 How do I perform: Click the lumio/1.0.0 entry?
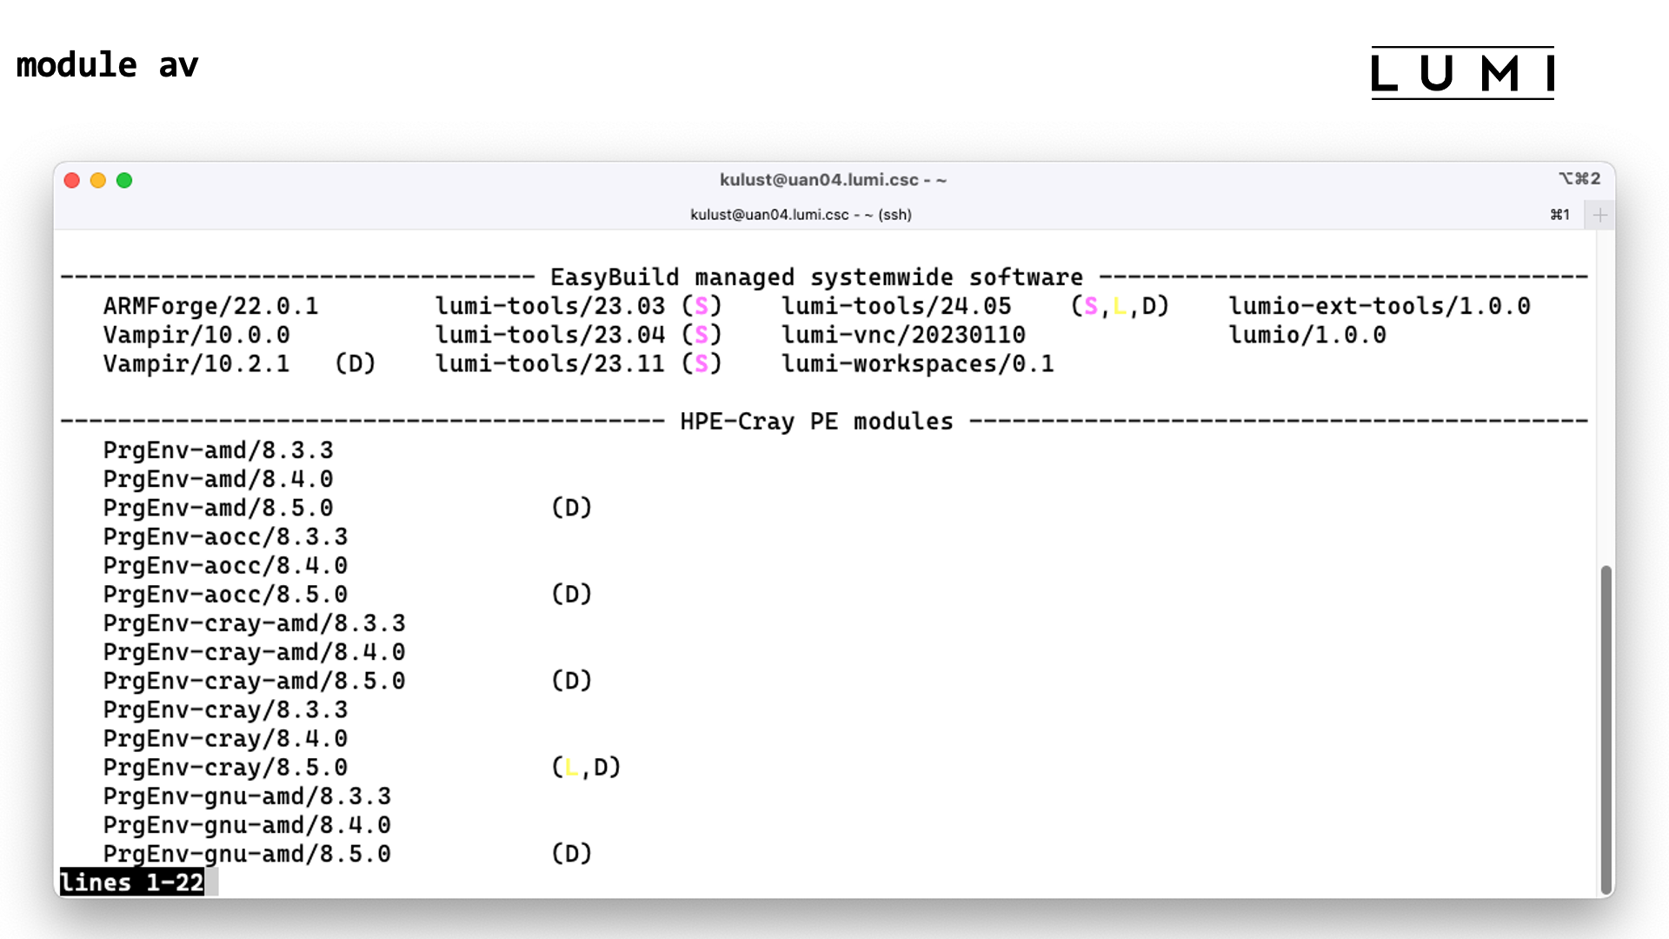coord(1307,335)
